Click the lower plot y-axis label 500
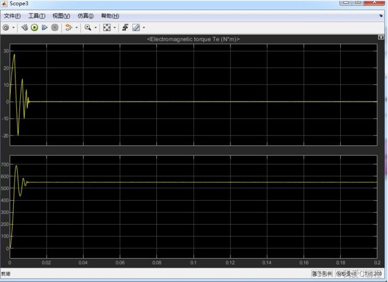 point(5,188)
